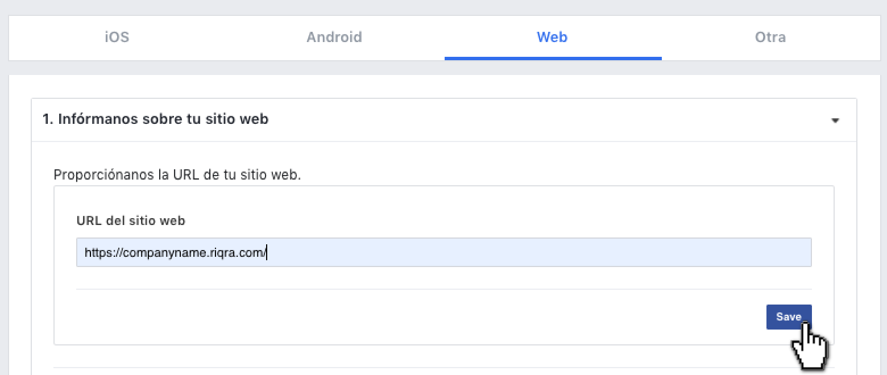The image size is (887, 375).
Task: Go to the Otra tab
Action: (x=770, y=37)
